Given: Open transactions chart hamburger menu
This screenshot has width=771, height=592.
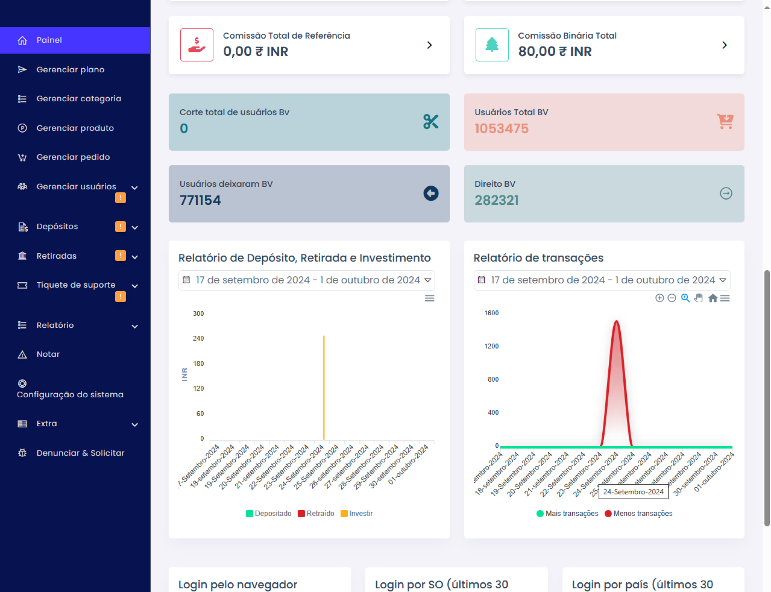Looking at the screenshot, I should [725, 298].
